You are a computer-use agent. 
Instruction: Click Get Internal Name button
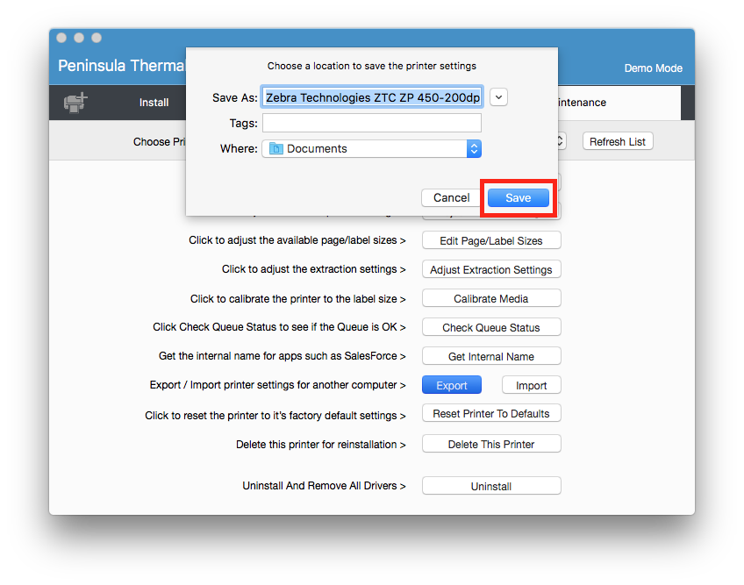click(x=491, y=356)
